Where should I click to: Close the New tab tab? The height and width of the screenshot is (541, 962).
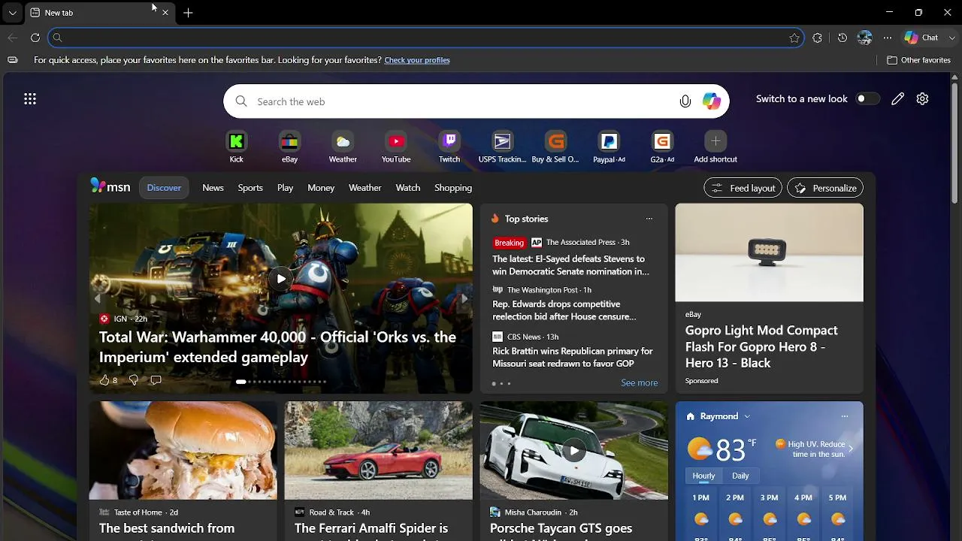point(165,13)
